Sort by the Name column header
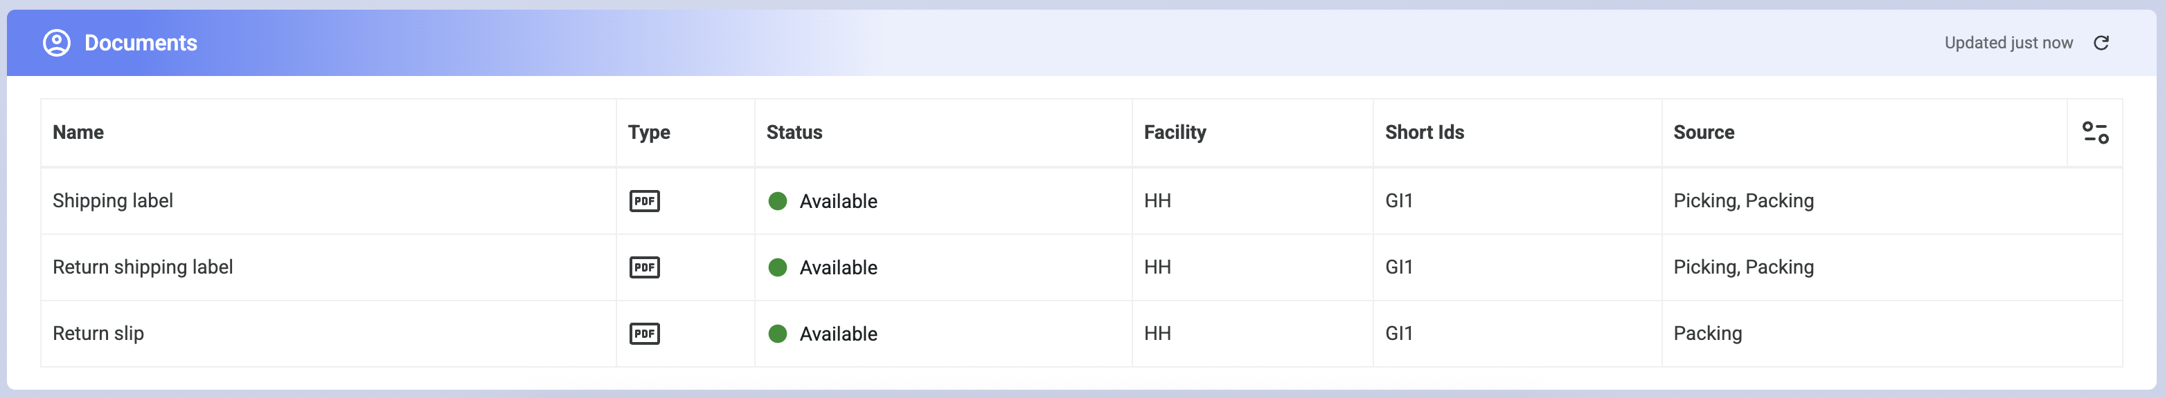The image size is (2165, 398). coord(78,133)
